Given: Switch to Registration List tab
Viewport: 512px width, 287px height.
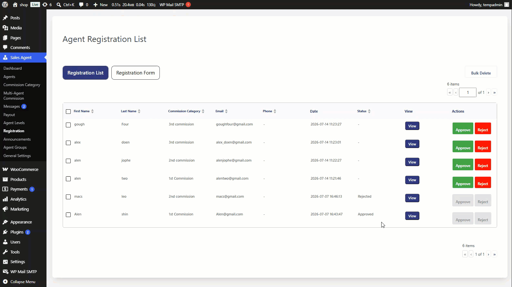Looking at the screenshot, I should [x=86, y=73].
